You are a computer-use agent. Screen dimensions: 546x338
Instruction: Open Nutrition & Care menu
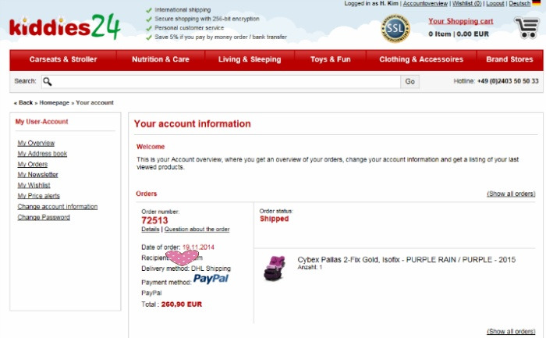tap(161, 59)
